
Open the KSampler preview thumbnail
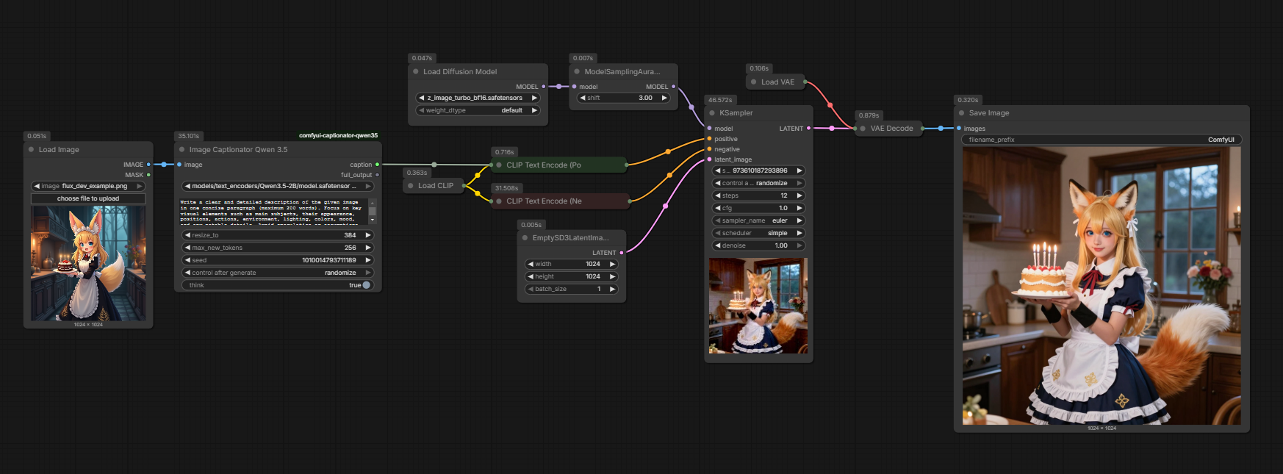[x=758, y=306]
